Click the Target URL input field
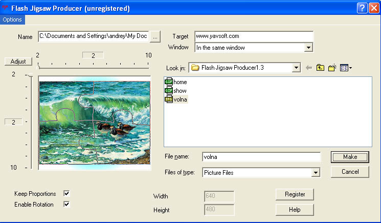Image resolution: width=381 pixels, height=223 pixels. pyautogui.click(x=254, y=36)
